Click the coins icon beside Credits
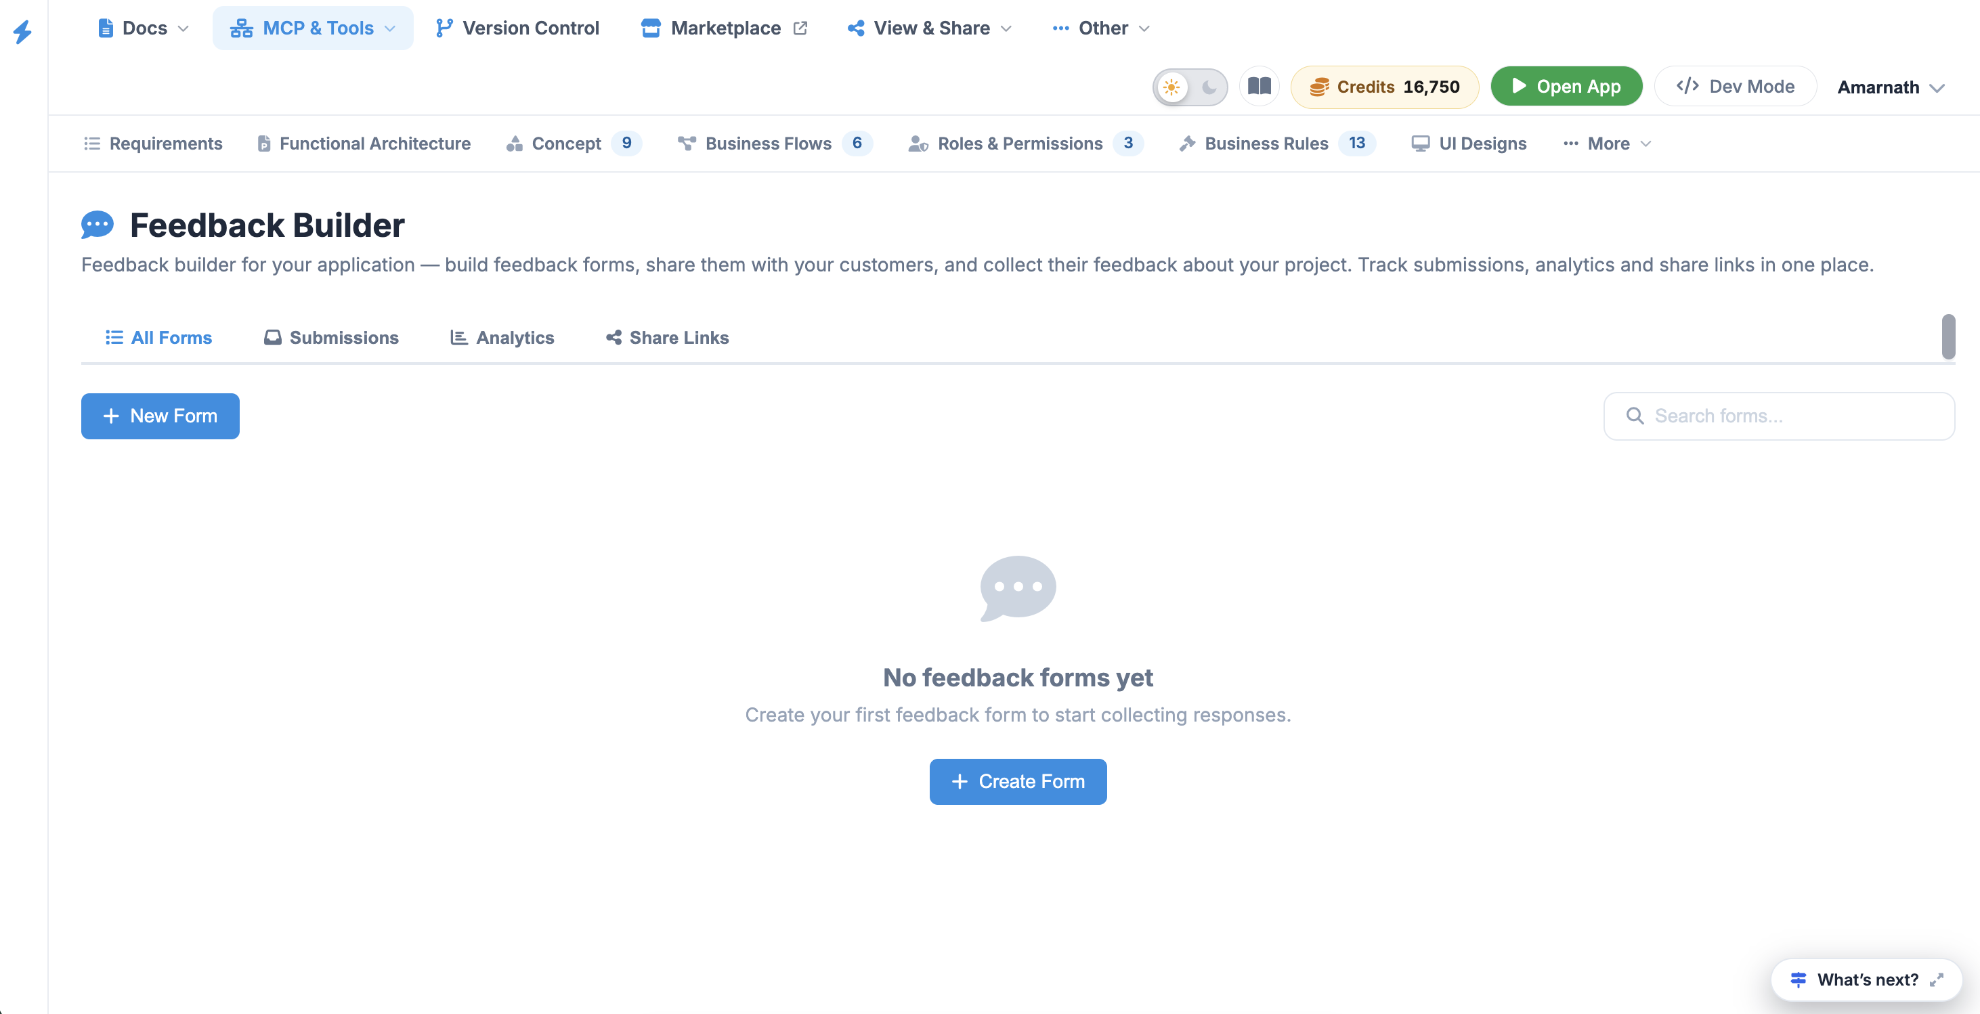Image resolution: width=1980 pixels, height=1014 pixels. tap(1319, 87)
